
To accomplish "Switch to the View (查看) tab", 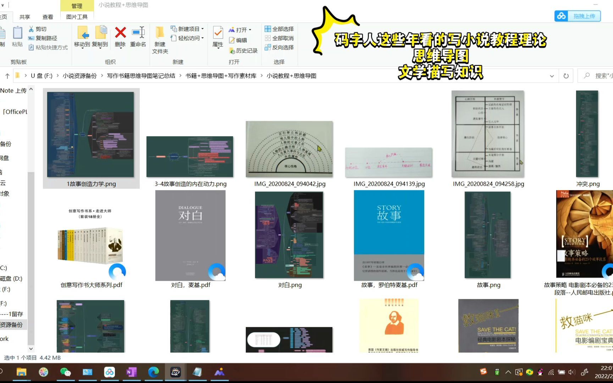I will (x=48, y=17).
